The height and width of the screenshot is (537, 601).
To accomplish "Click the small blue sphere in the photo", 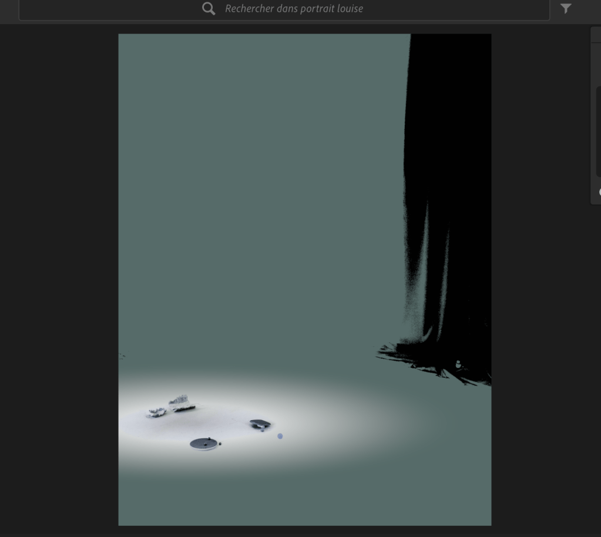I will pos(280,436).
